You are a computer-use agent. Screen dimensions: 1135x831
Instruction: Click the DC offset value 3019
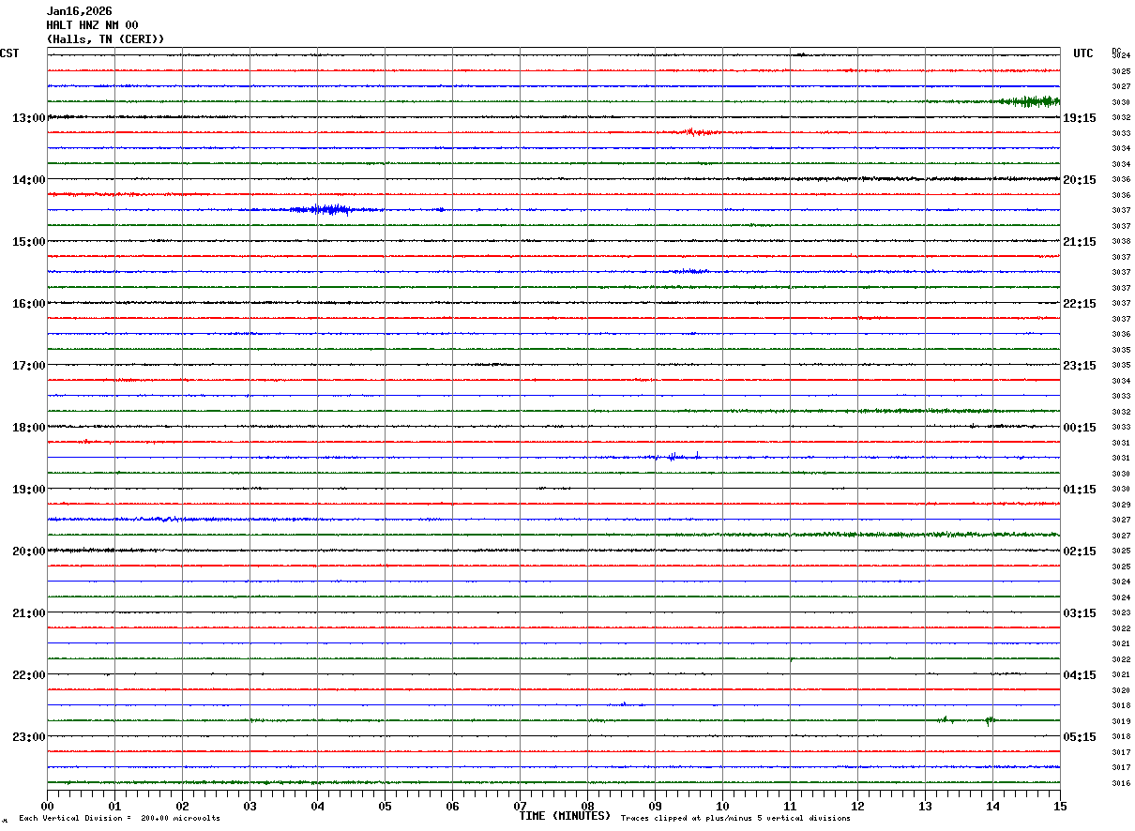1121,722
